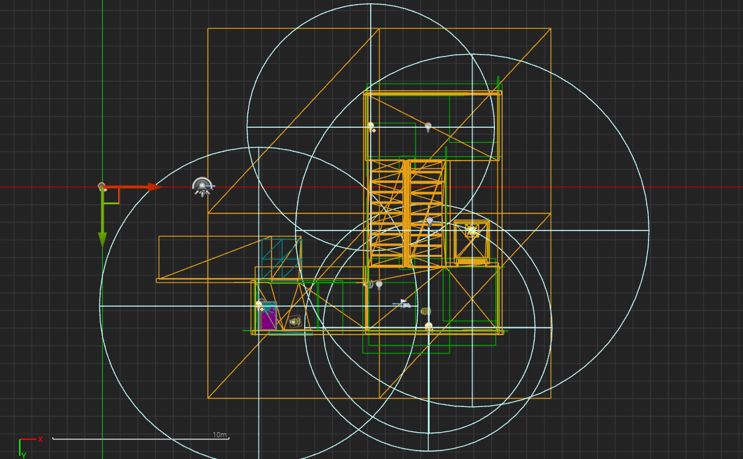Select unlit gray bulb in upper room
This screenshot has height=459, width=743.
428,126
